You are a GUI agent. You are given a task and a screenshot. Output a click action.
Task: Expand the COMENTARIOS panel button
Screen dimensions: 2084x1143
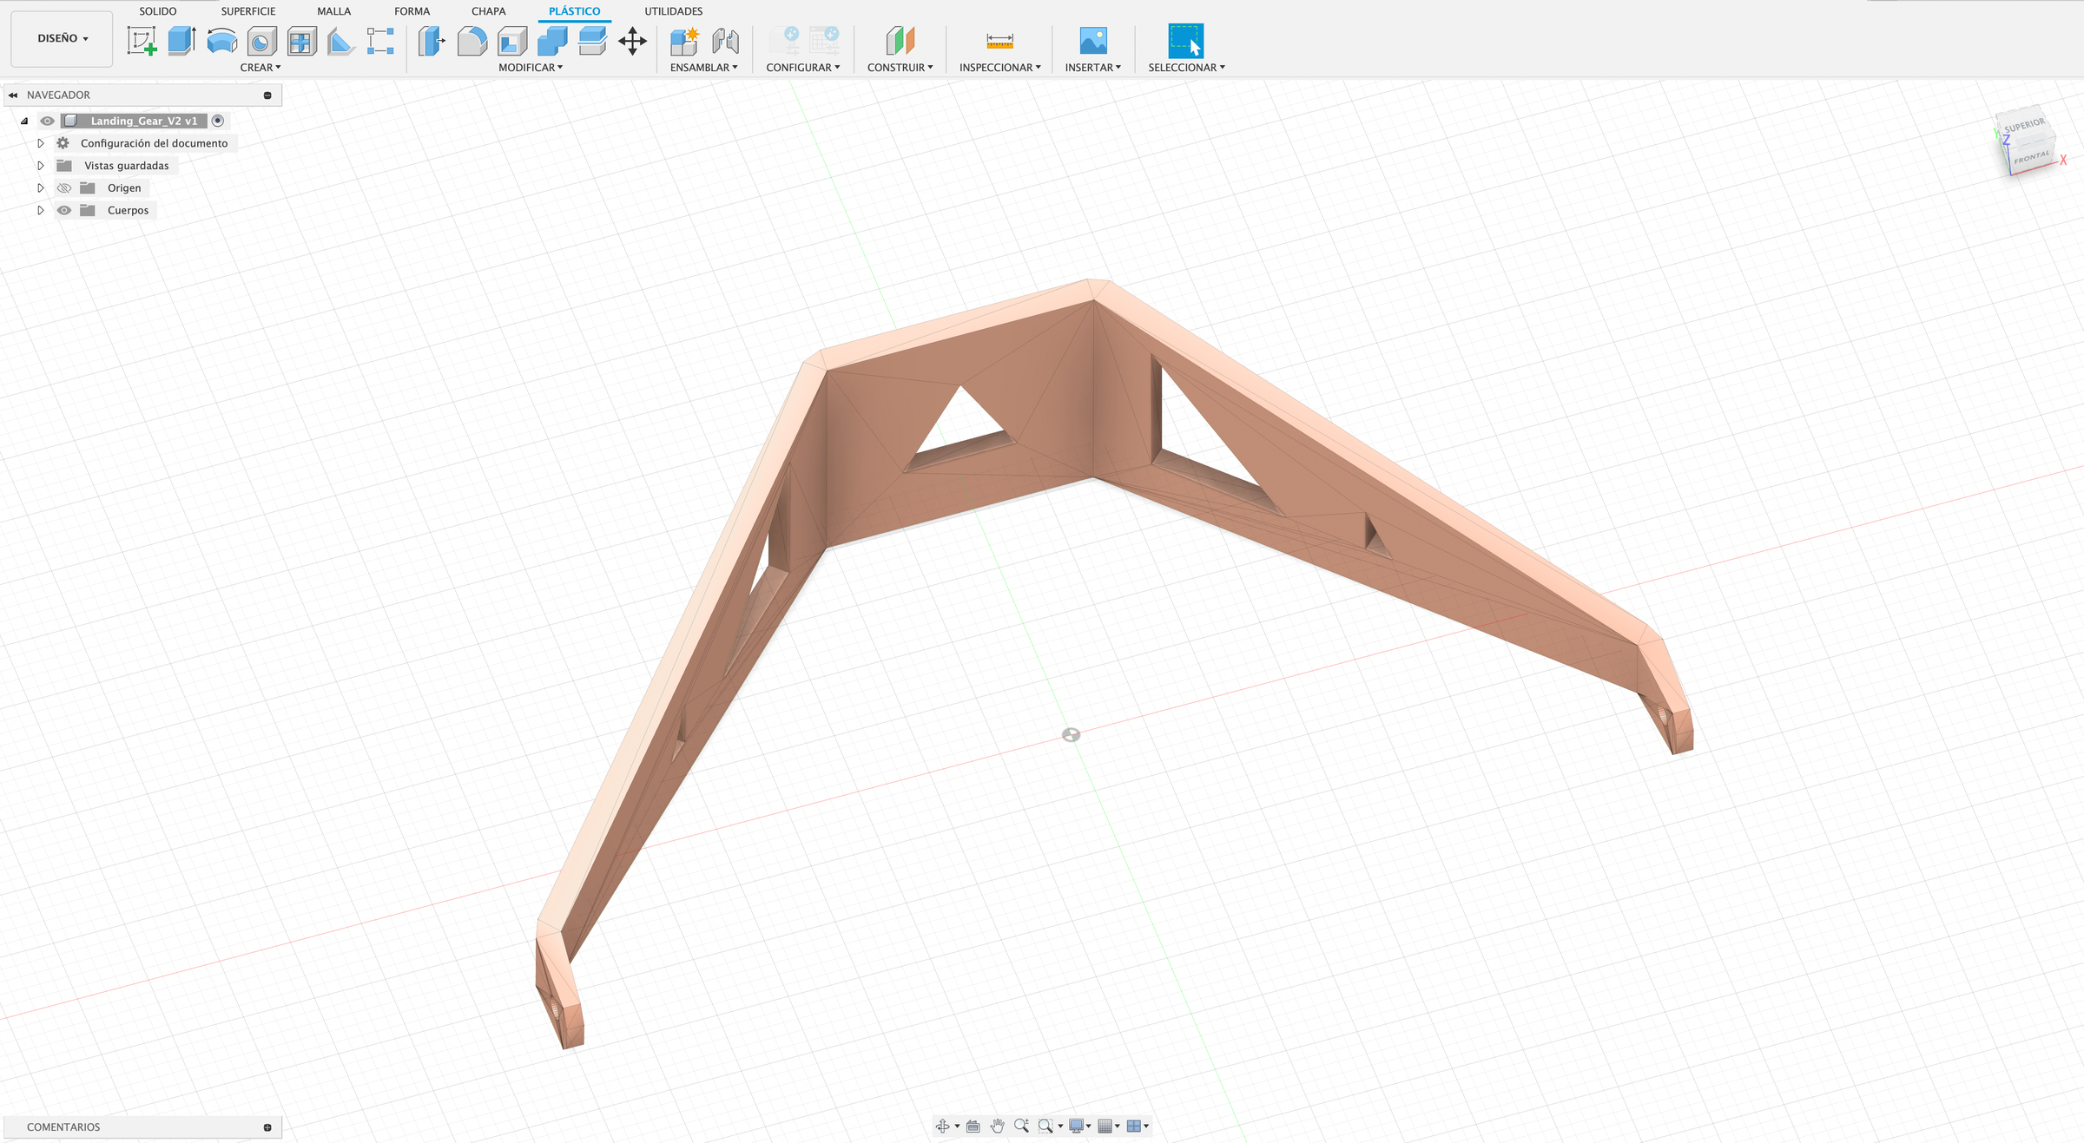click(267, 1127)
